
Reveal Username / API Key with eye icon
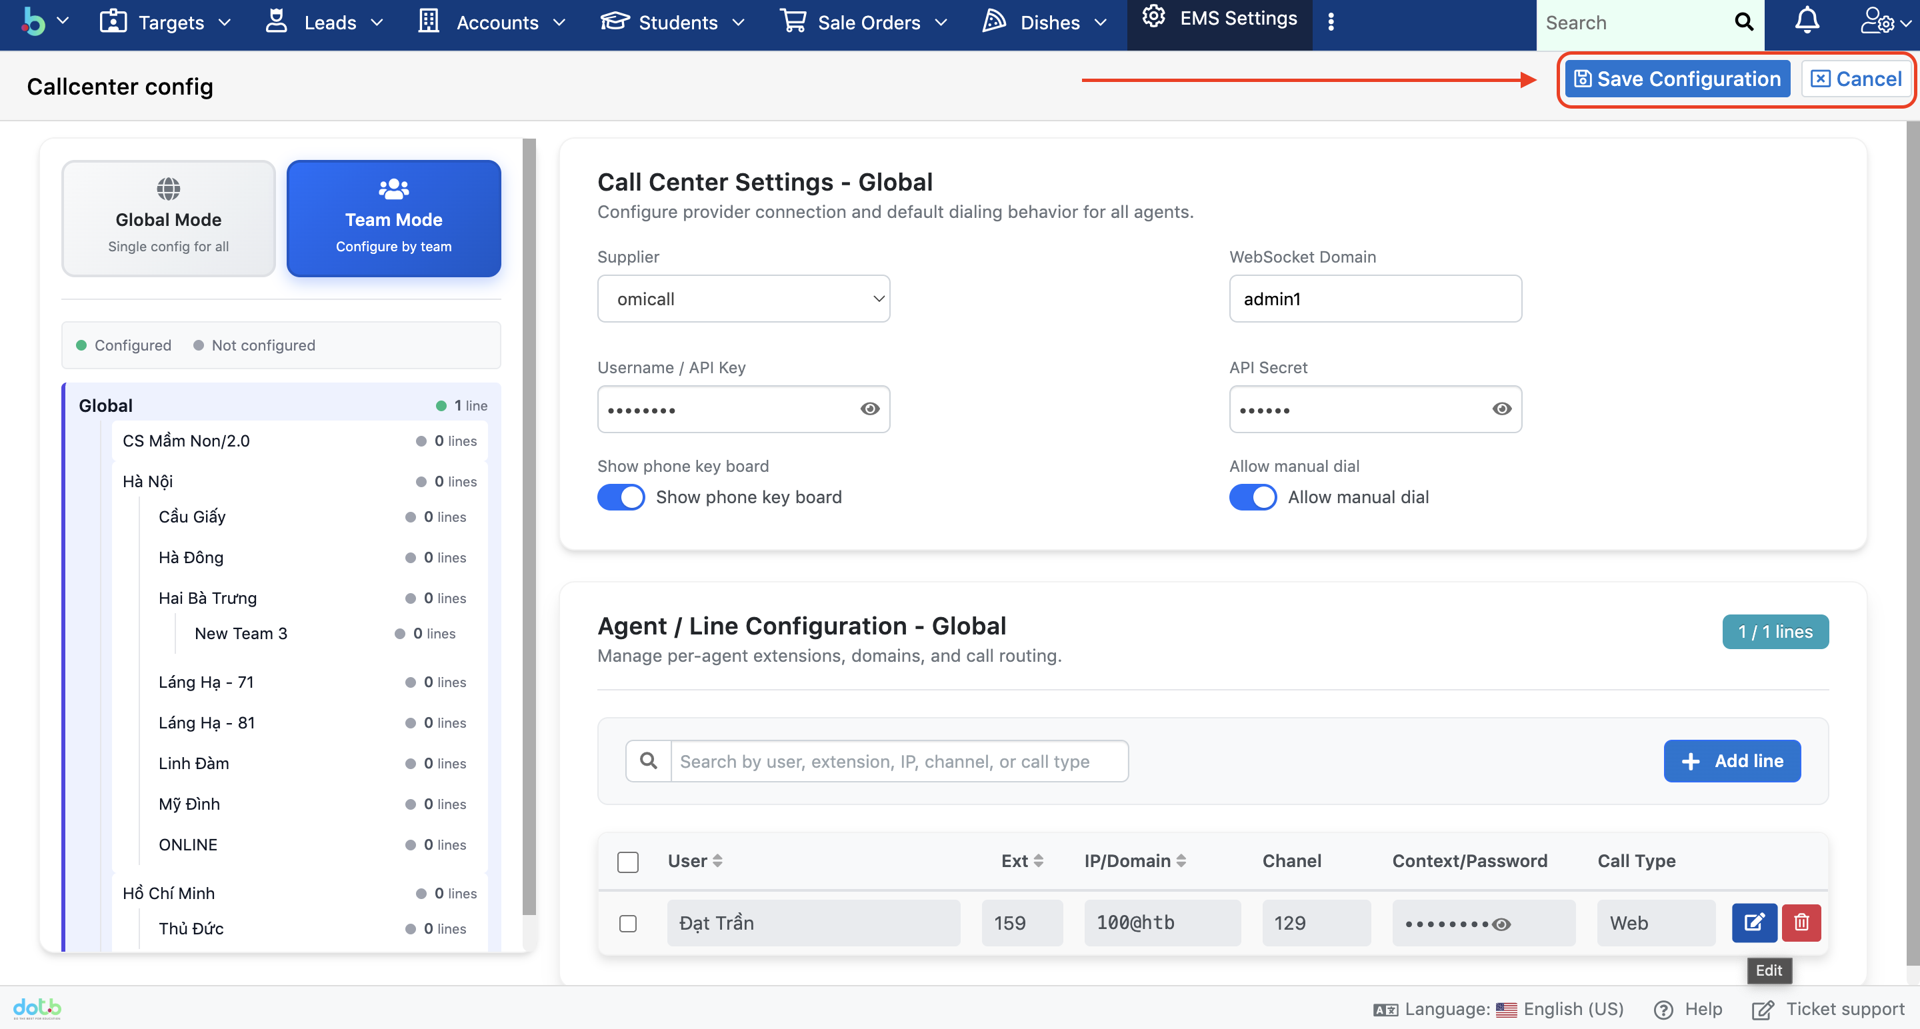coord(869,409)
